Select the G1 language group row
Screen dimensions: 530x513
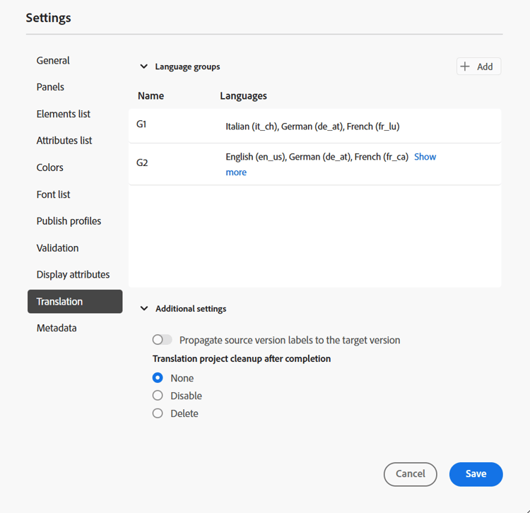point(314,126)
